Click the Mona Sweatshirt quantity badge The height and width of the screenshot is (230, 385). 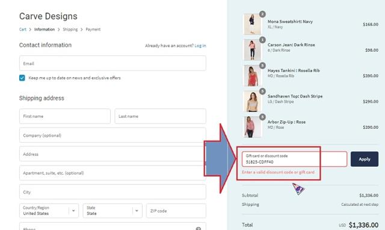point(262,14)
